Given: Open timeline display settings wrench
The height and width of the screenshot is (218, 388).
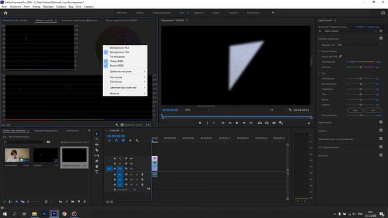Looking at the screenshot, I should 137,140.
